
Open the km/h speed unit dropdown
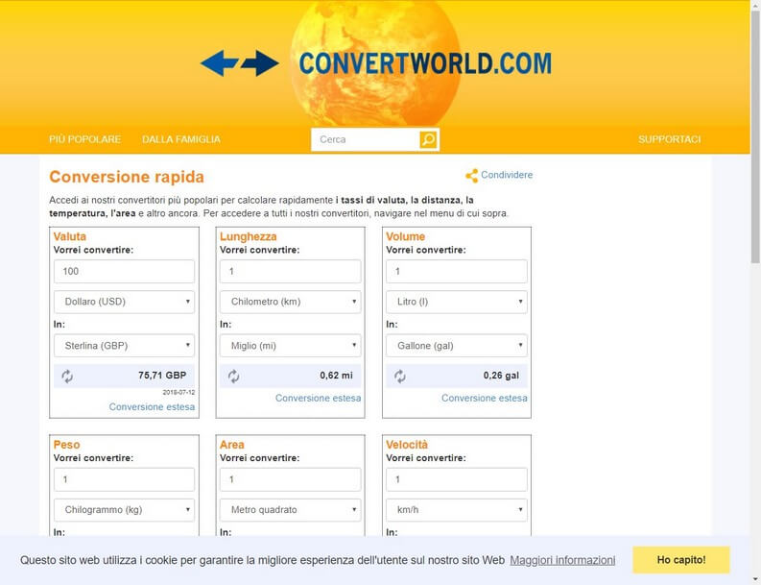click(x=457, y=510)
